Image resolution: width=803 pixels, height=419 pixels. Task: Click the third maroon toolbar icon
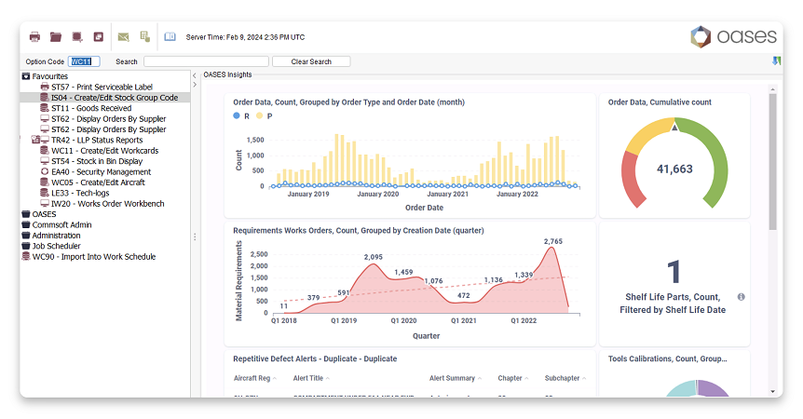[x=77, y=37]
